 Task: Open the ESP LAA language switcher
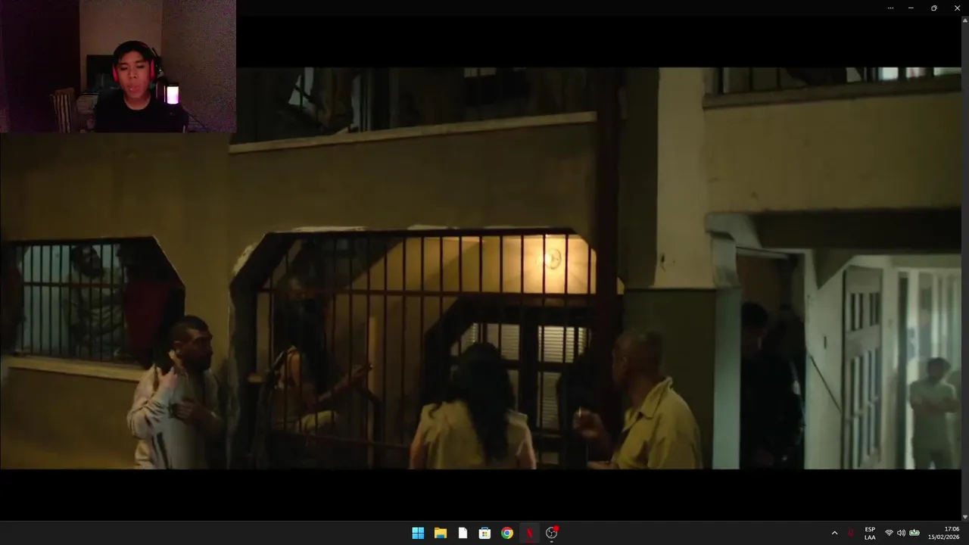[x=870, y=533]
